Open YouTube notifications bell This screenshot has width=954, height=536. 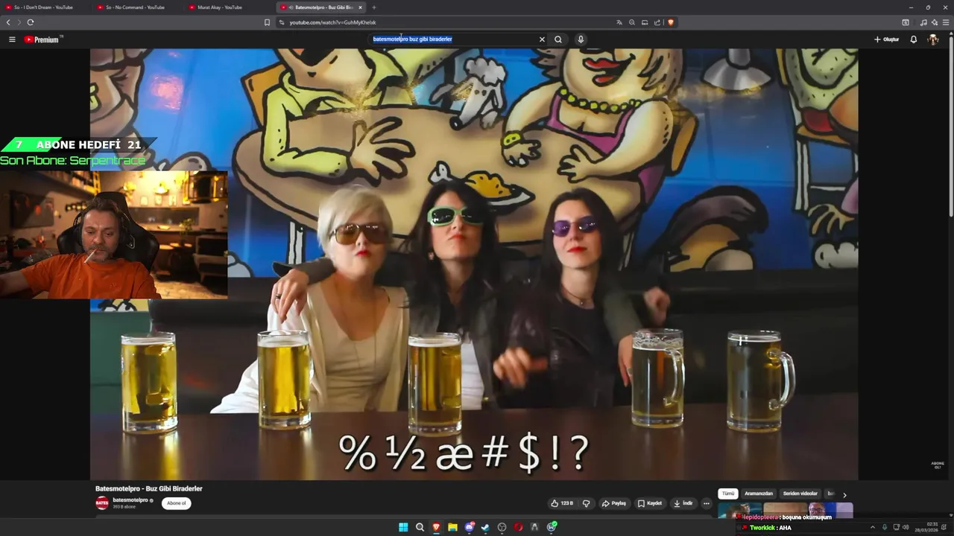coord(914,39)
